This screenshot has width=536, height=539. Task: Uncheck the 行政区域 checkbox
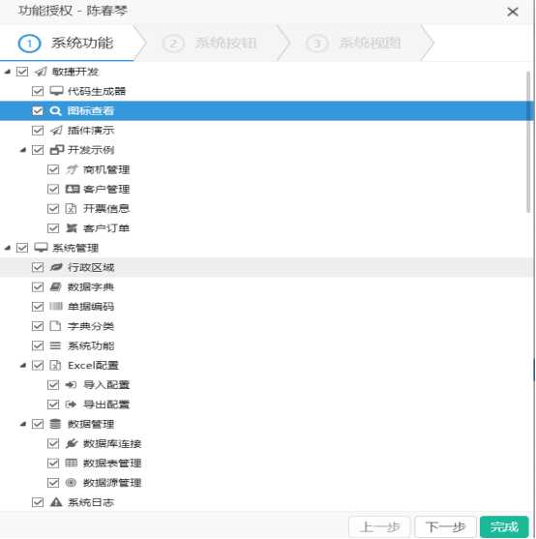point(38,267)
